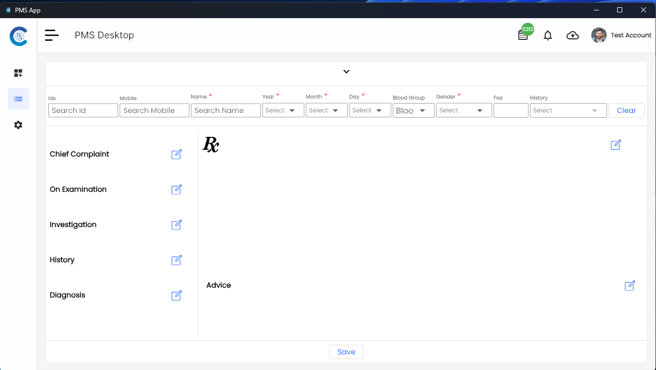This screenshot has width=656, height=370.
Task: Click the cloud upload sync icon
Action: [x=573, y=35]
